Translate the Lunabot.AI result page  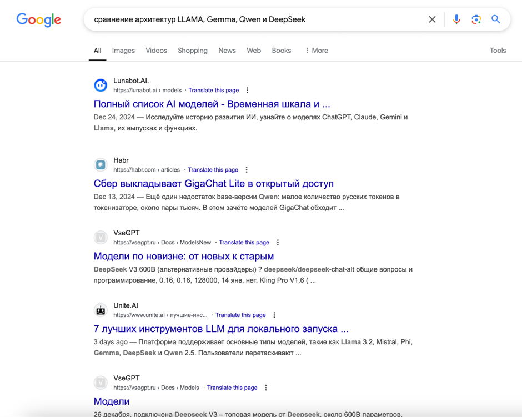point(214,90)
